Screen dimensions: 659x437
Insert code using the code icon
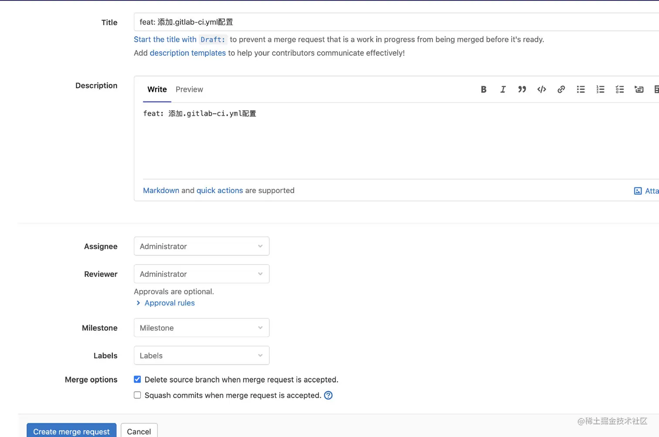pyautogui.click(x=542, y=89)
